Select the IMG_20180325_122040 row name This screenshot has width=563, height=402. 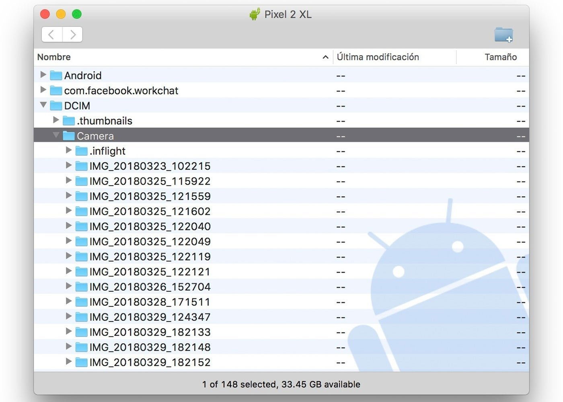150,226
